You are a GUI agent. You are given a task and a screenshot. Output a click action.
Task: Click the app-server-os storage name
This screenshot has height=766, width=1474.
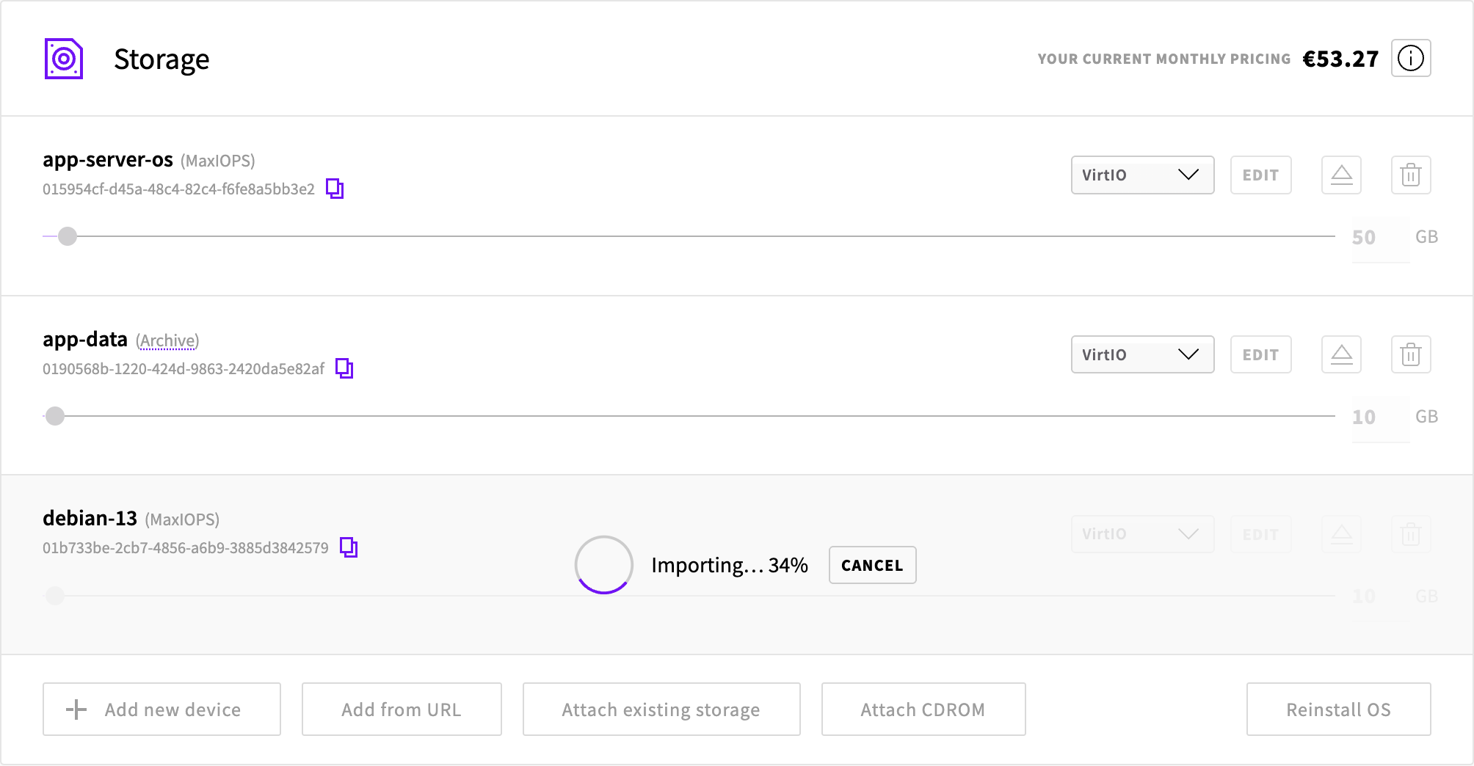tap(108, 159)
